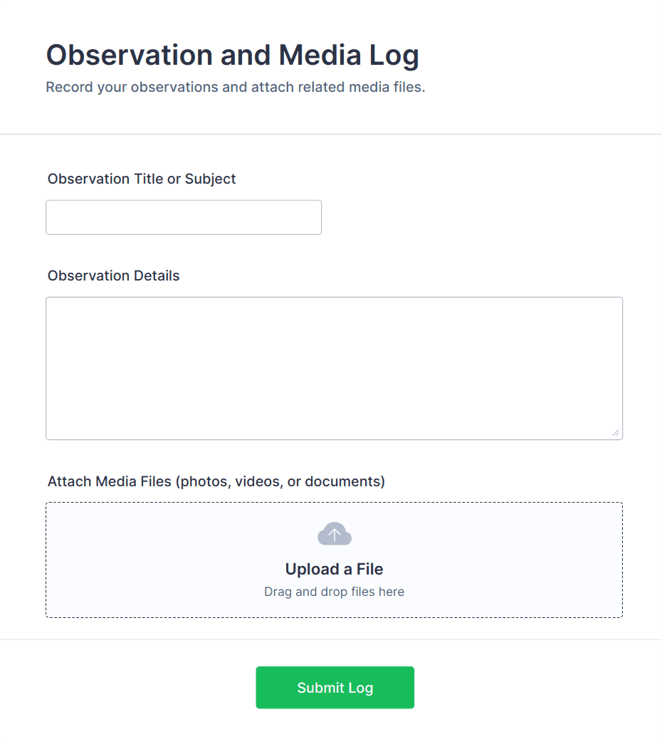Focus the Observation Details textarea

(x=334, y=367)
